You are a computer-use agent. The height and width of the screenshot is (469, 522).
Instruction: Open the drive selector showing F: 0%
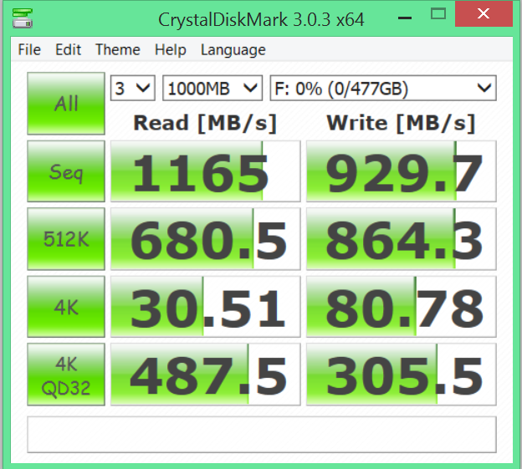[x=382, y=88]
